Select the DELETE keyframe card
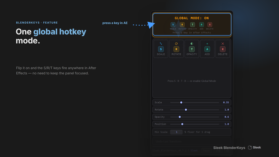 point(223,49)
